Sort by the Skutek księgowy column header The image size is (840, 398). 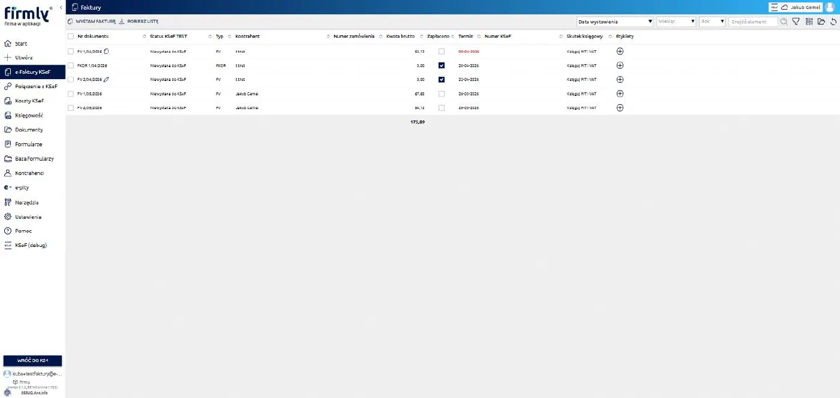pos(584,37)
